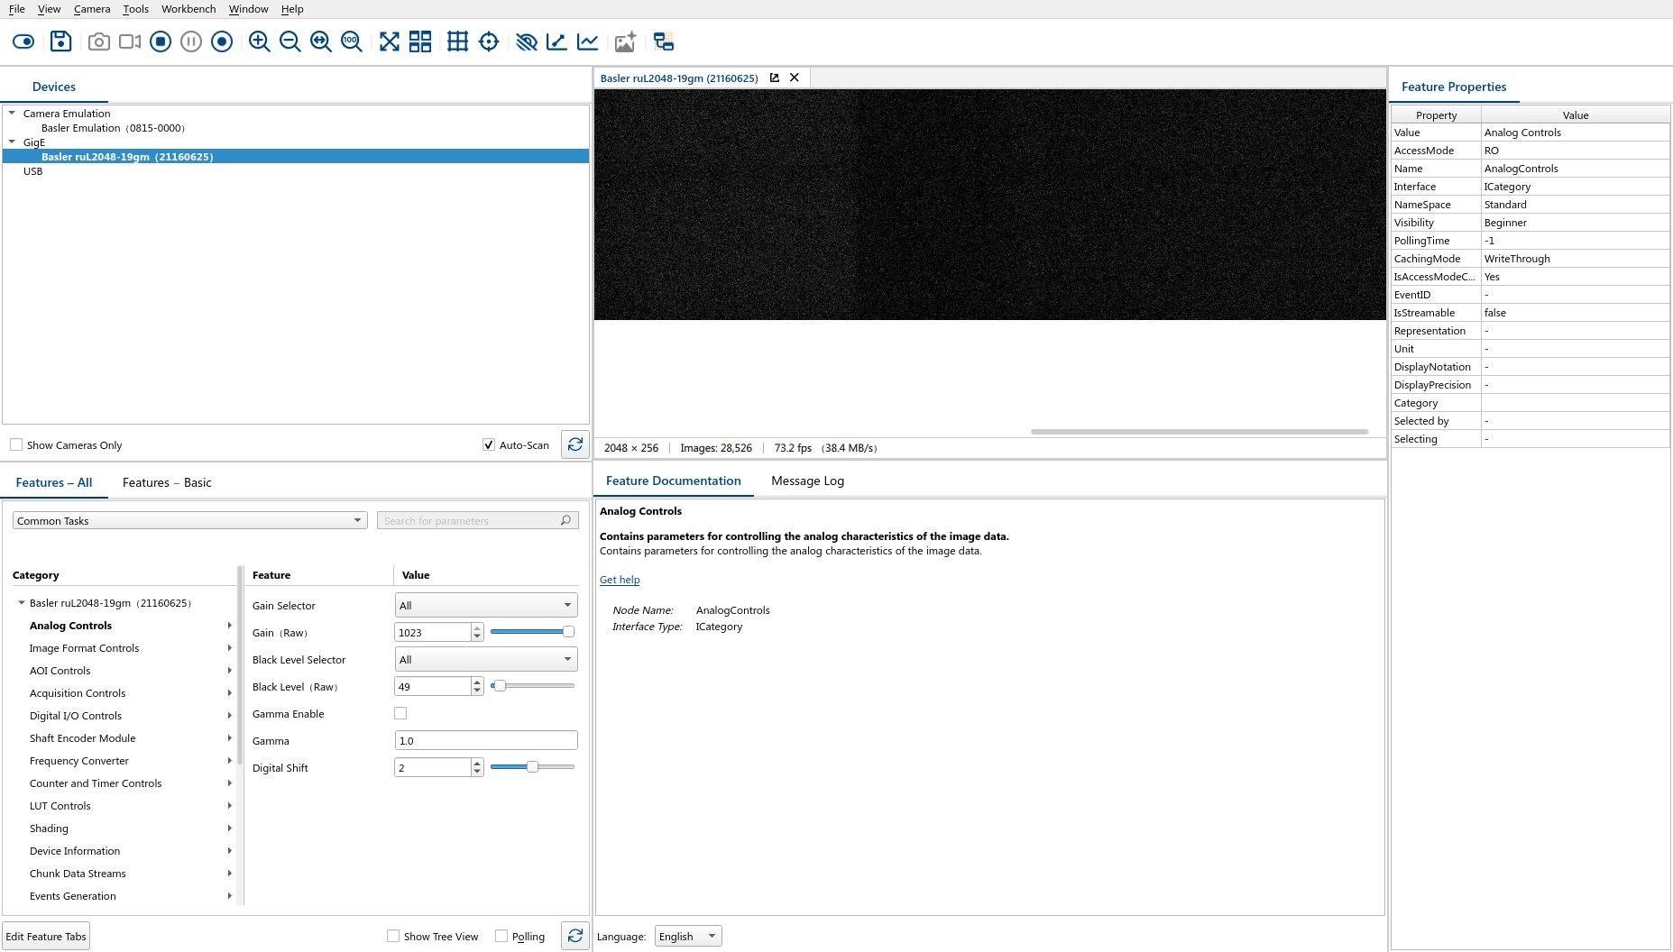Click the orange-blue workbench layout icon

click(x=664, y=41)
